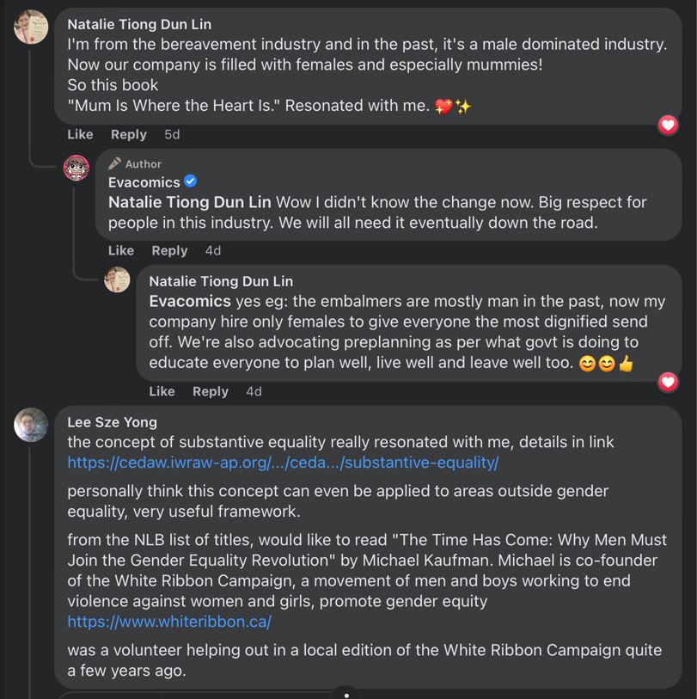Like Natalie's reply about embalmers

point(162,391)
